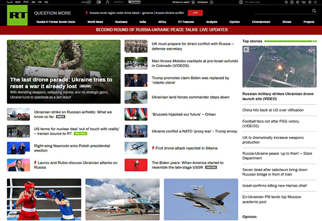Open the RUPTLY partner logo
Image resolution: width=322 pixels, height=221 pixels.
[119, 2]
